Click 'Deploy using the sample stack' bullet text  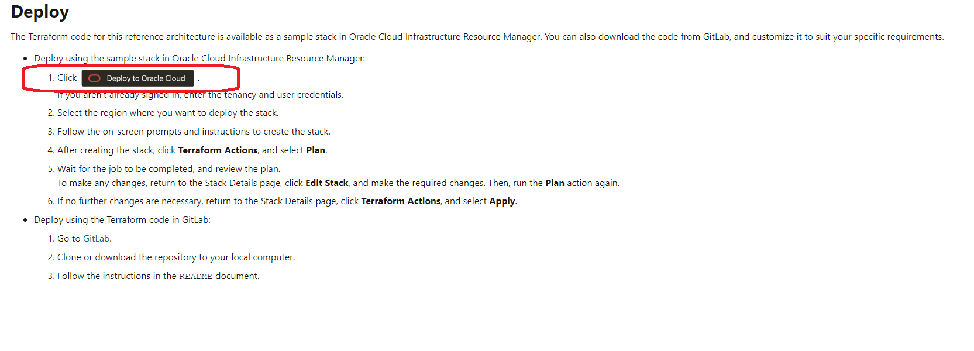coord(199,58)
